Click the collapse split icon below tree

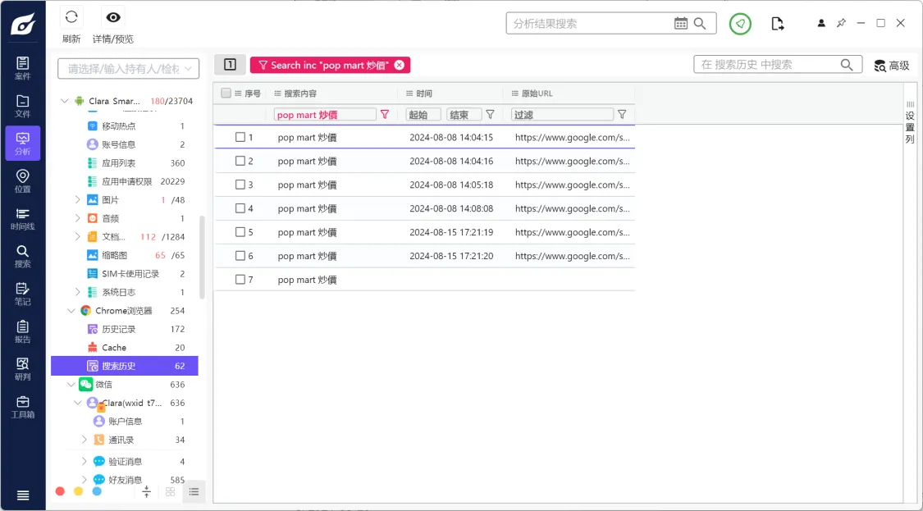click(147, 492)
